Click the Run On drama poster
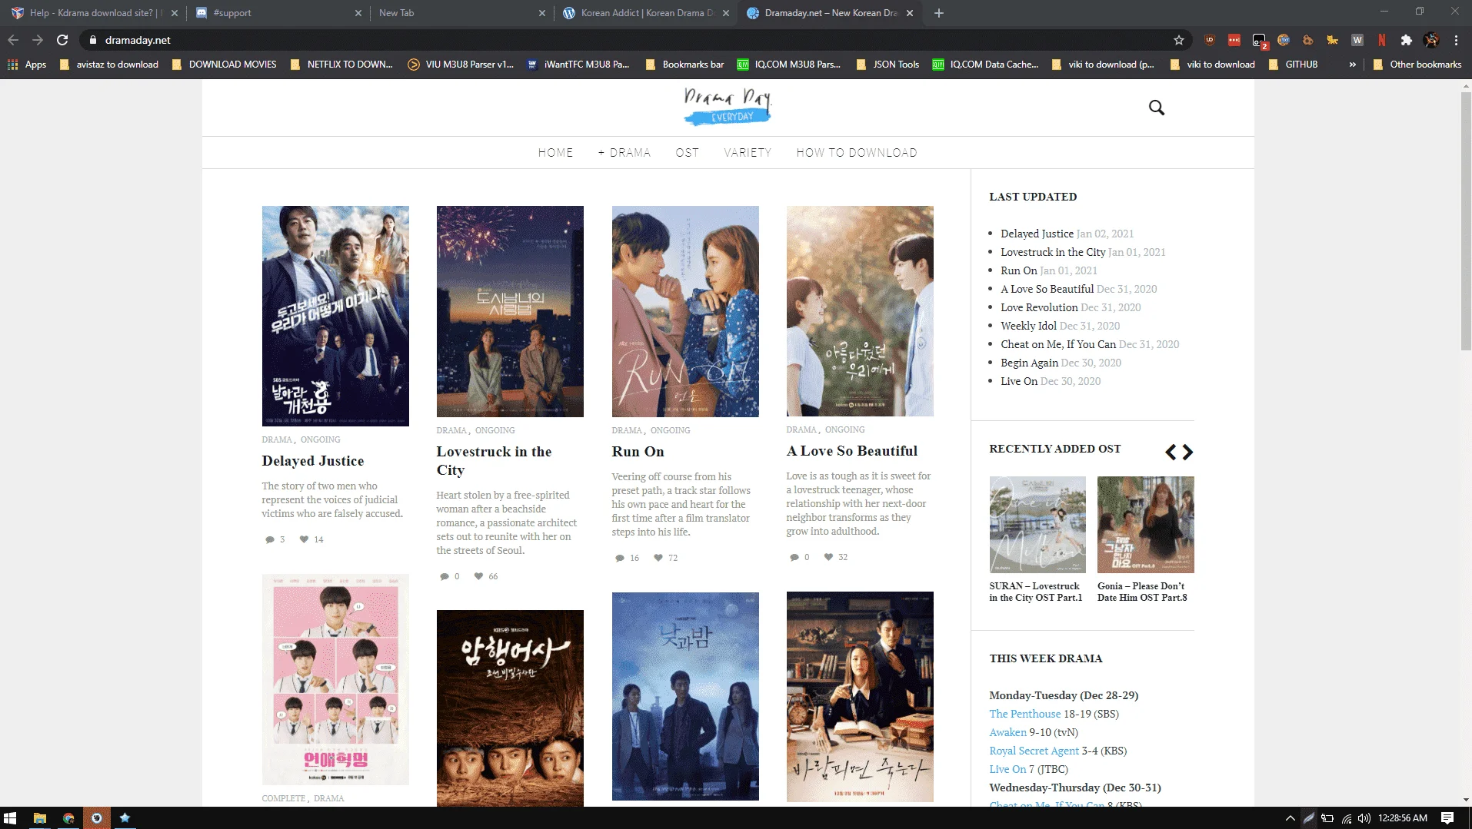The image size is (1472, 829). coord(685,311)
